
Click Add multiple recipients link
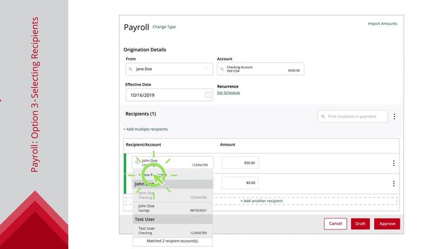(x=145, y=129)
